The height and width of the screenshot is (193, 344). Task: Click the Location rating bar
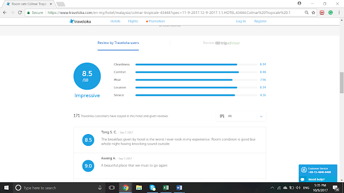pos(196,87)
